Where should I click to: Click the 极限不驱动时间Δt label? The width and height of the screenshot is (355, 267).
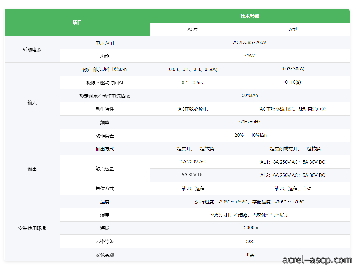[105, 83]
